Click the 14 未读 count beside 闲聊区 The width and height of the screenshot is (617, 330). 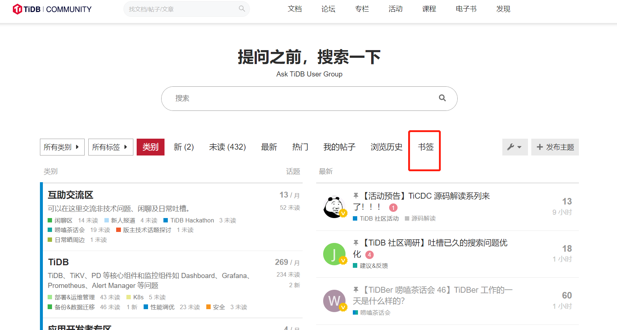[x=88, y=221]
